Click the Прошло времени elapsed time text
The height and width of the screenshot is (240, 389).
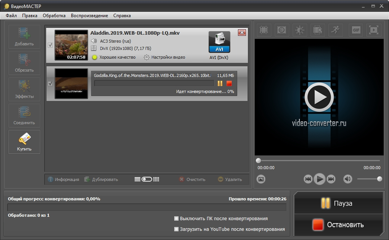pos(257,199)
